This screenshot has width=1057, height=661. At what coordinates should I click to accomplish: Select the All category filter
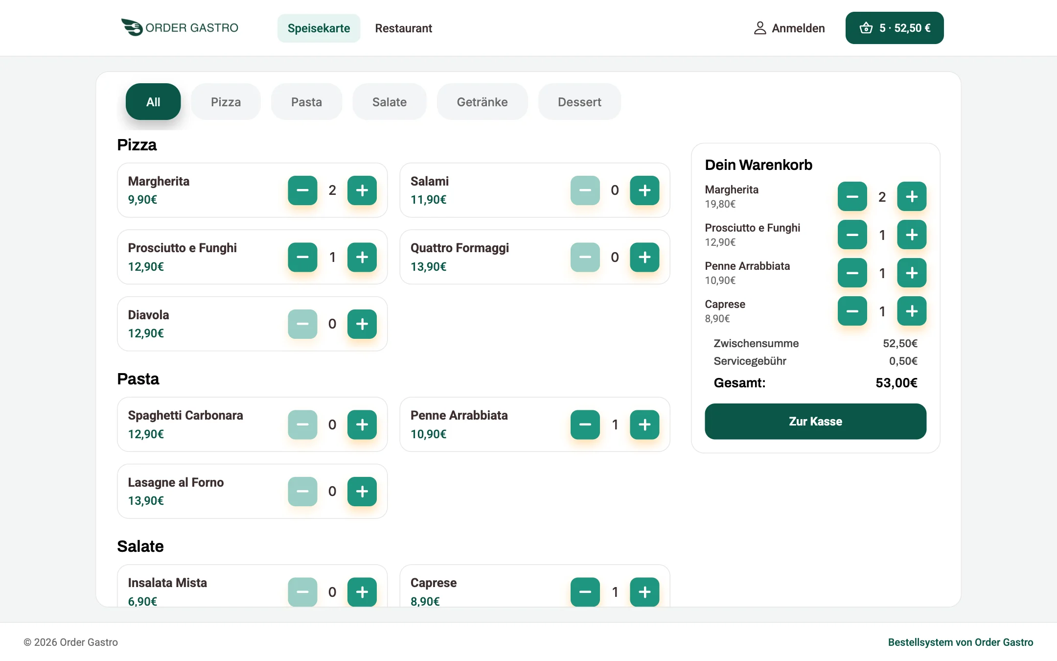coord(153,102)
